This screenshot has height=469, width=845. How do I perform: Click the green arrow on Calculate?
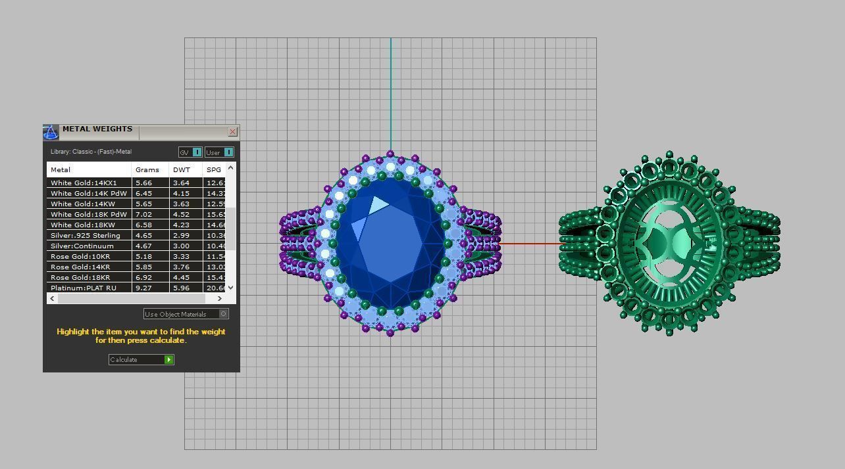pyautogui.click(x=169, y=359)
